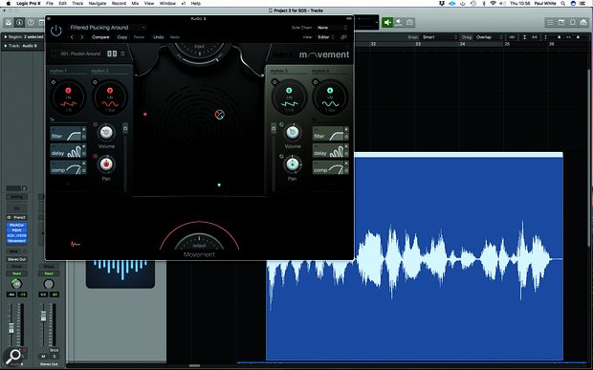The width and height of the screenshot is (593, 370).
Task: Click the left Volume knob
Action: point(106,132)
